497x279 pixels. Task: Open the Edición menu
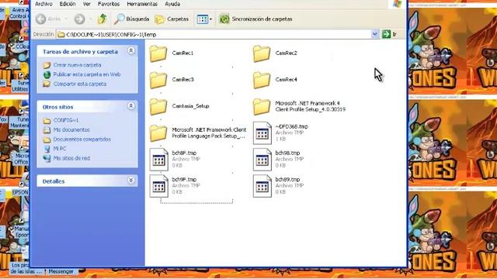click(x=68, y=4)
